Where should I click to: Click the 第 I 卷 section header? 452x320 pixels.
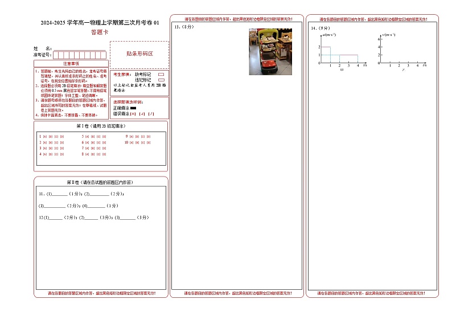101,125
